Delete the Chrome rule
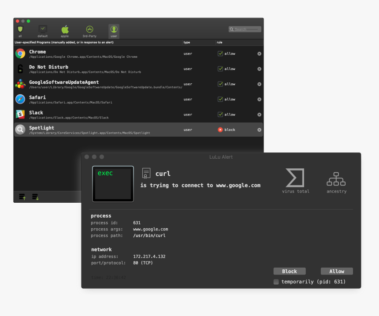 click(260, 54)
